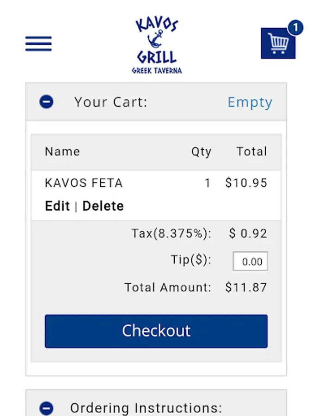This screenshot has height=416, width=312.
Task: Collapse Your Cart with the minus icon
Action: tap(46, 102)
